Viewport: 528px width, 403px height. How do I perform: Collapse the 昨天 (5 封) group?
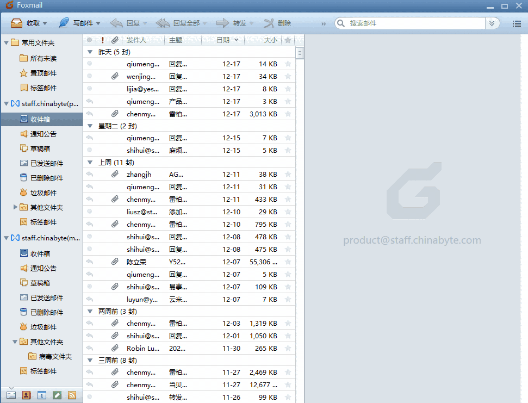90,52
